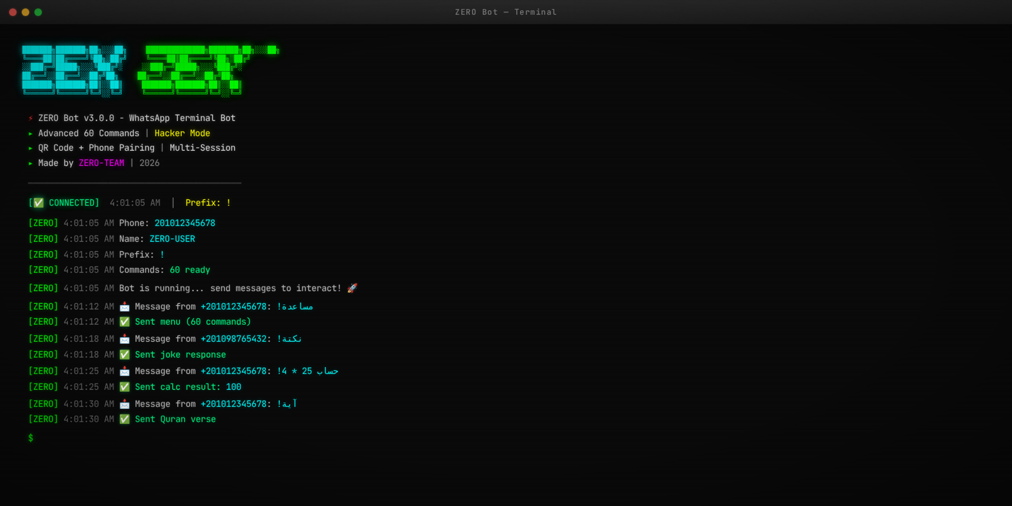The height and width of the screenshot is (506, 1012).
Task: Click yellow 'Hacker Mode' text
Action: pos(182,133)
